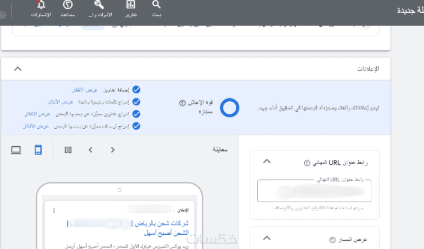The height and width of the screenshot is (249, 424).
Task: Click ad headline شركات شحن بالرياض in preview
Action: coord(162,224)
